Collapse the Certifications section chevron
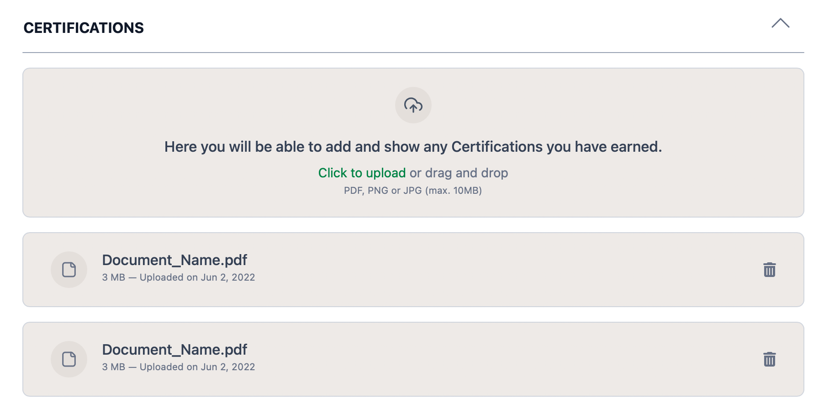This screenshot has width=824, height=415. 780,23
